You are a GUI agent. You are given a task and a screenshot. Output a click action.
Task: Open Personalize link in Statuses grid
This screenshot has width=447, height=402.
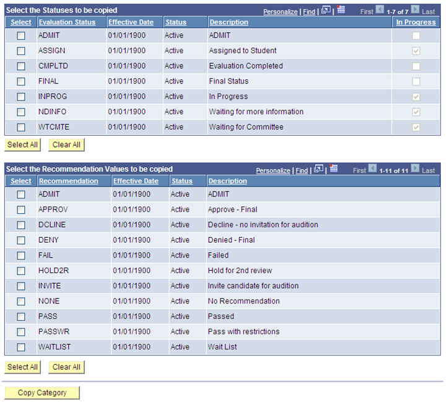(280, 12)
